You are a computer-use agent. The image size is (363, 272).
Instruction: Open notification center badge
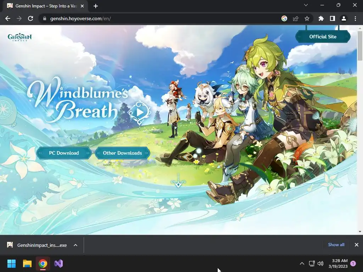353,263
